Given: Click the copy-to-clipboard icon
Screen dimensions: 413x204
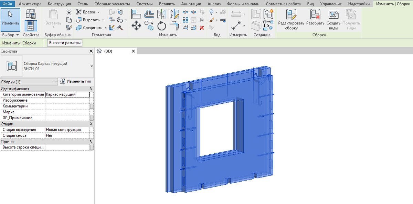Looking at the screenshot, I should (69, 20).
